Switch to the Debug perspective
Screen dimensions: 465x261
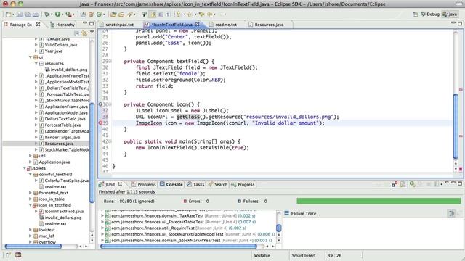coord(430,14)
